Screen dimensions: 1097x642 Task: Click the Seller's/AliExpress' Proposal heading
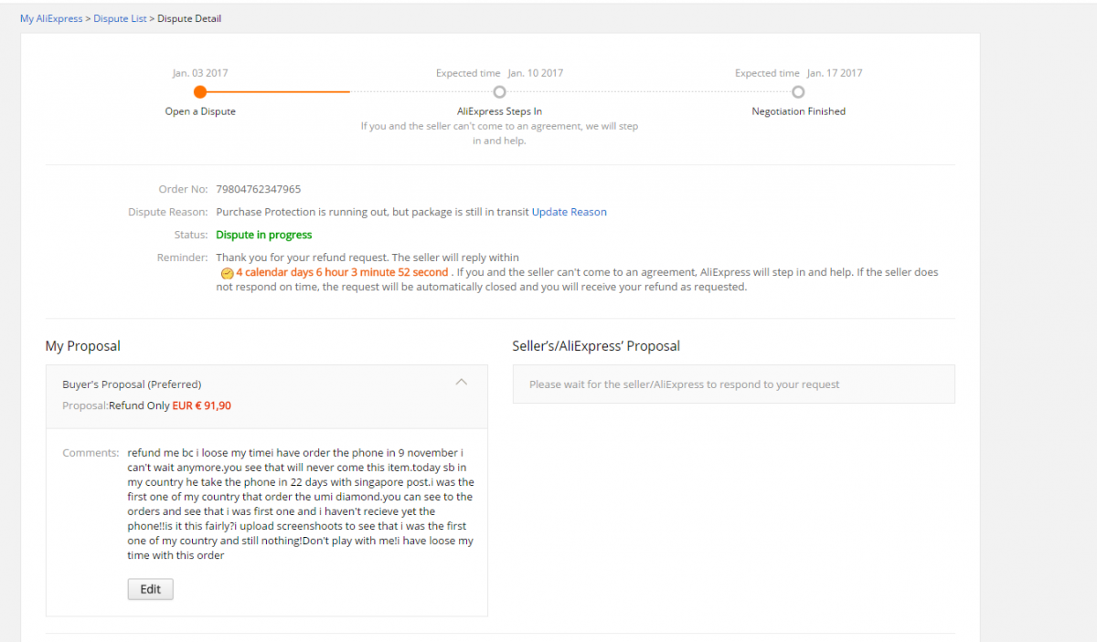[x=596, y=346]
